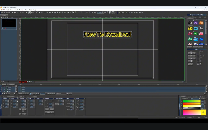Click the Position X input field
Viewport: 208px width, 130px height.
[6, 101]
